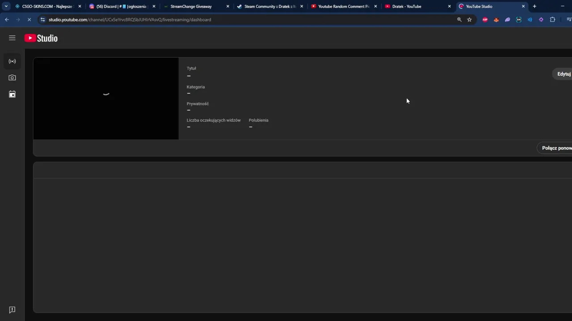Expand the tab search dropdown arrow
Screen dimensions: 572x321
(6, 6)
